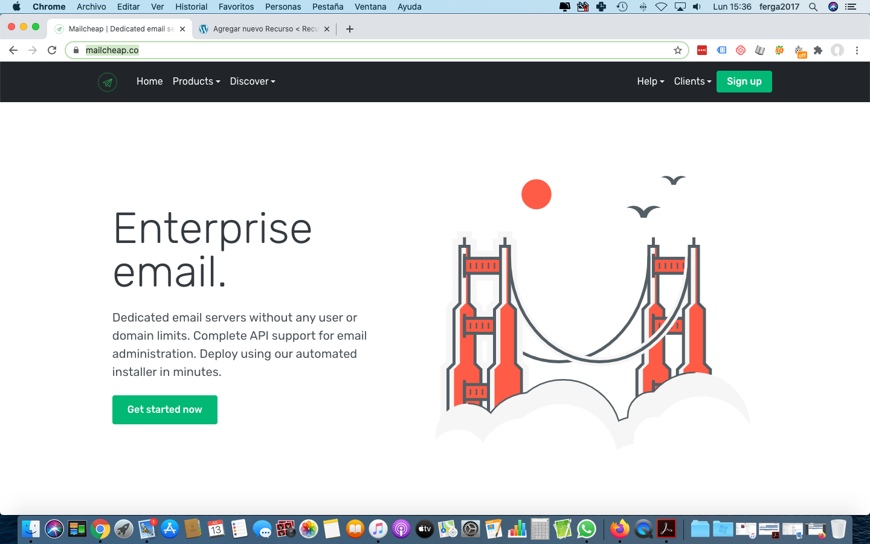The height and width of the screenshot is (544, 870).
Task: Expand the Discover dropdown menu
Action: pyautogui.click(x=253, y=81)
